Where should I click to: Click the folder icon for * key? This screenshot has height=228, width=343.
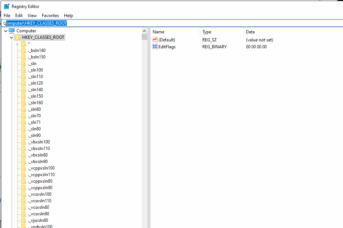tap(23, 44)
